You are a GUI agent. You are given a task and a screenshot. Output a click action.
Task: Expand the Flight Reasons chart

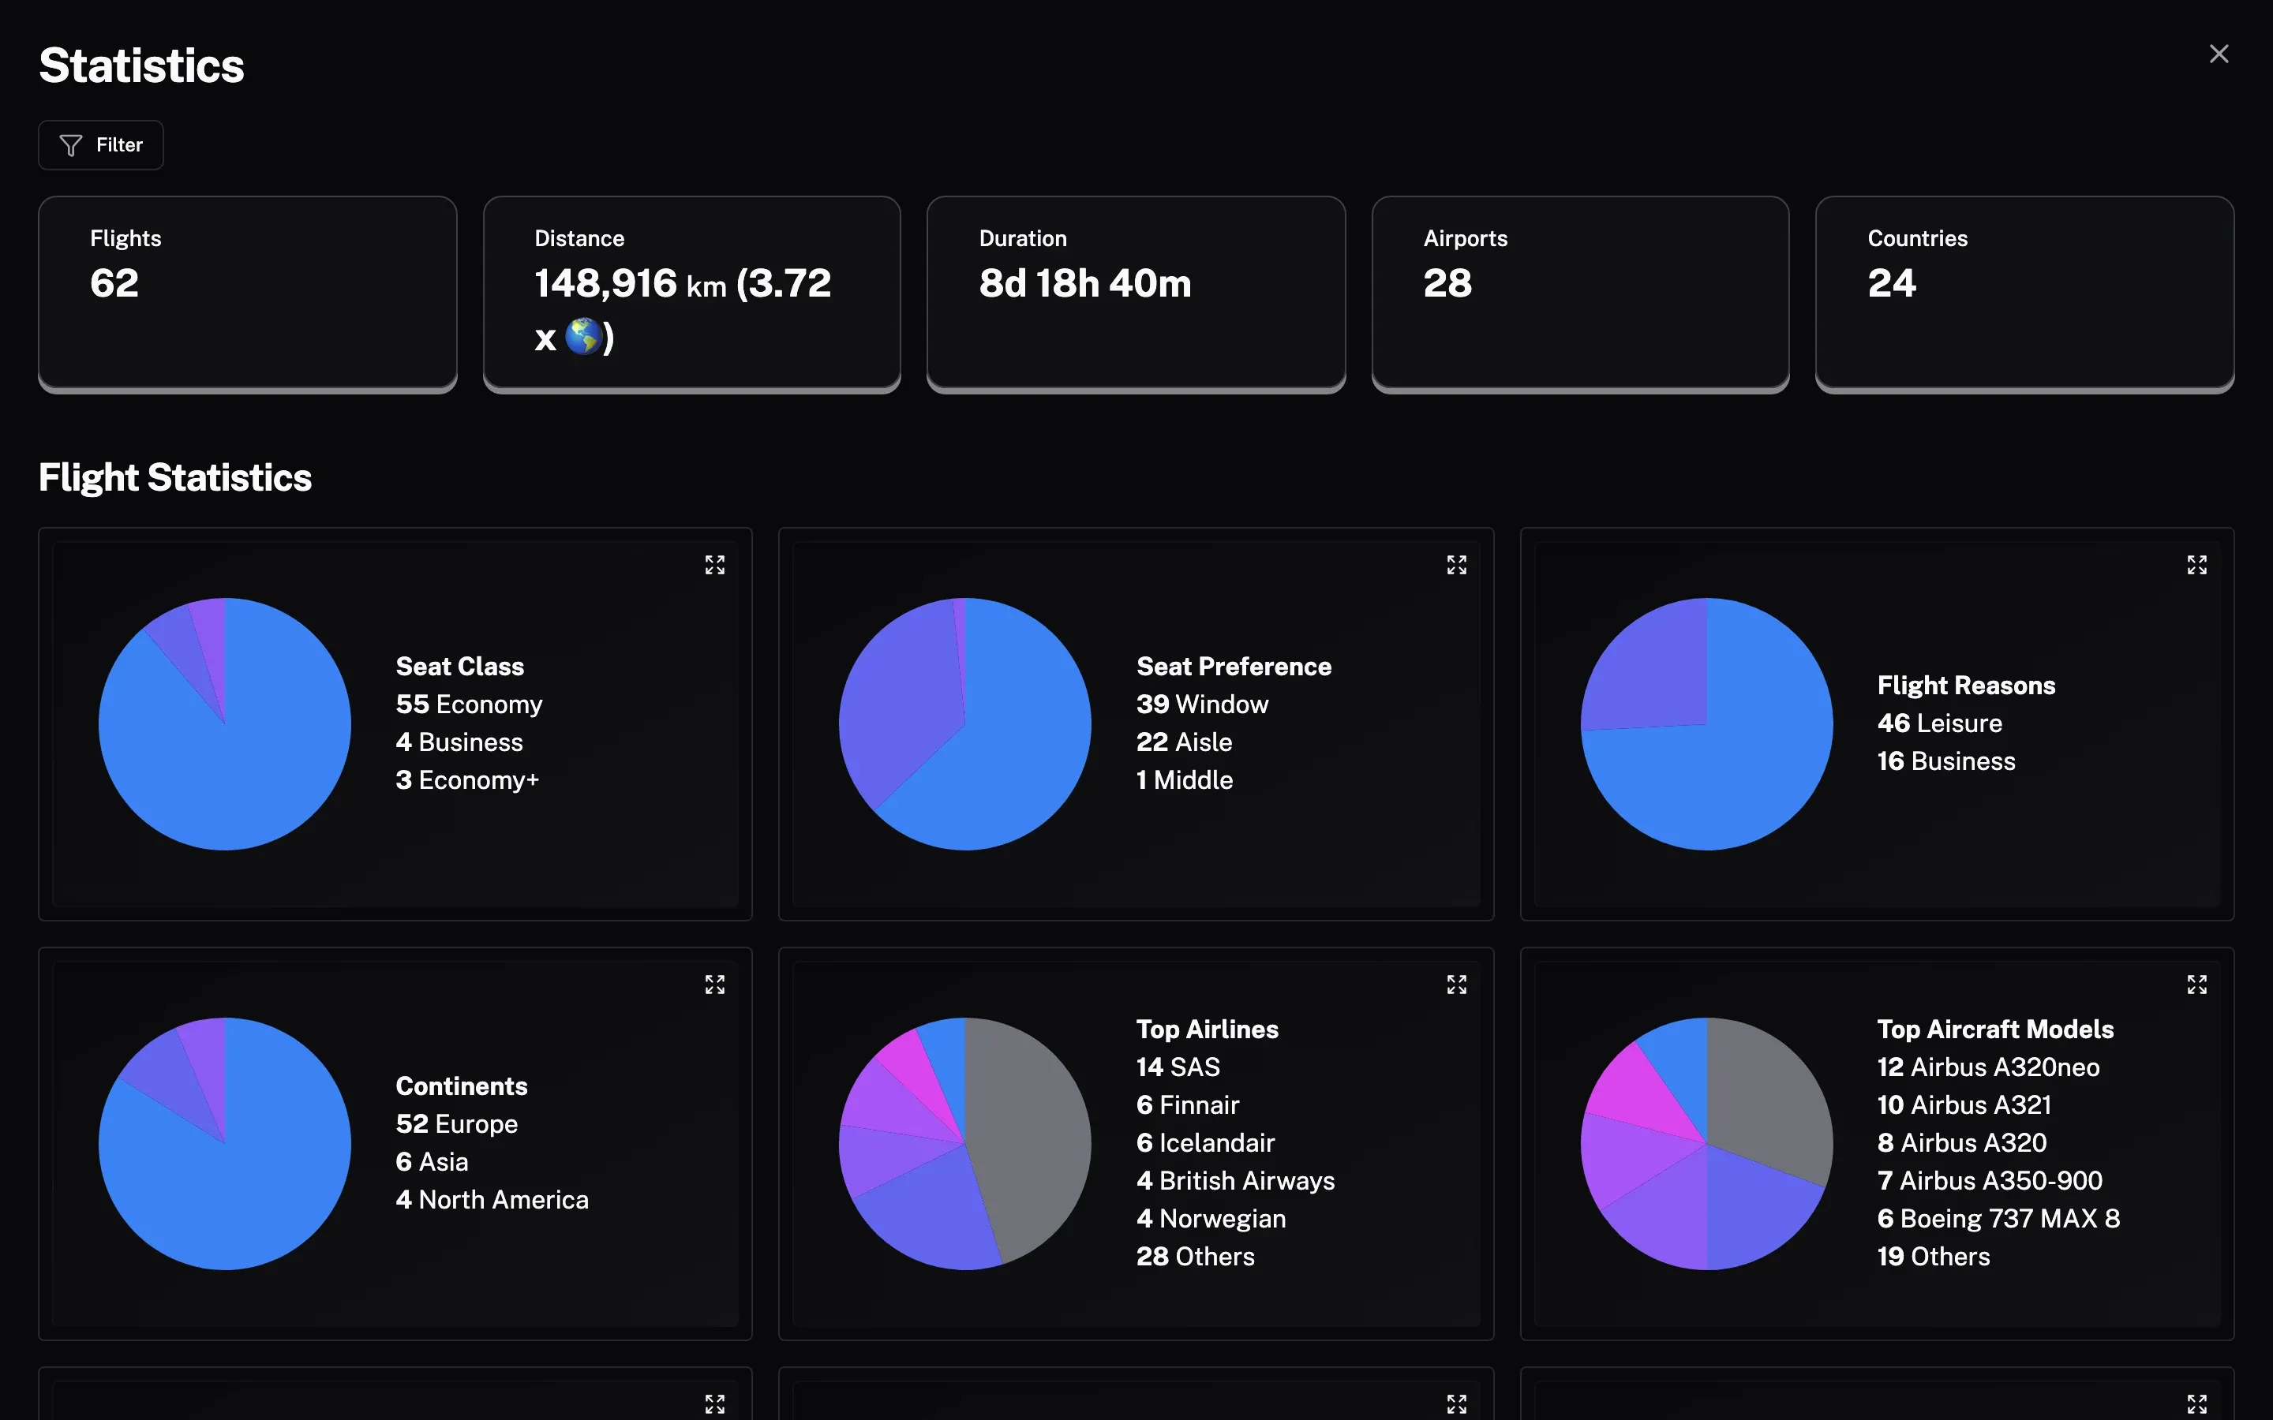(2196, 564)
